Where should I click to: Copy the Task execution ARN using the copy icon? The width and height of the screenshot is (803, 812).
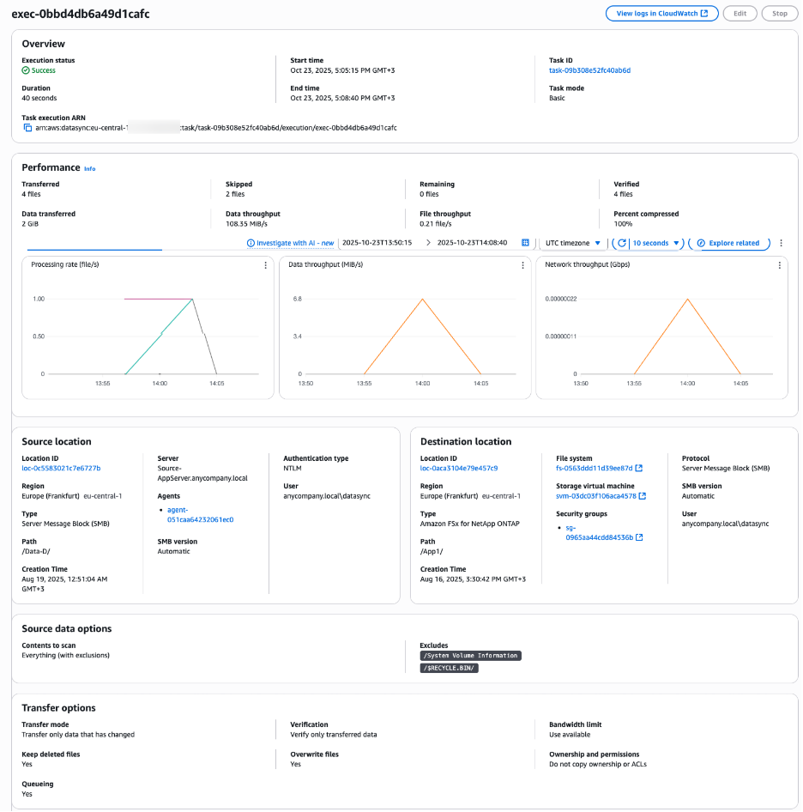(26, 128)
